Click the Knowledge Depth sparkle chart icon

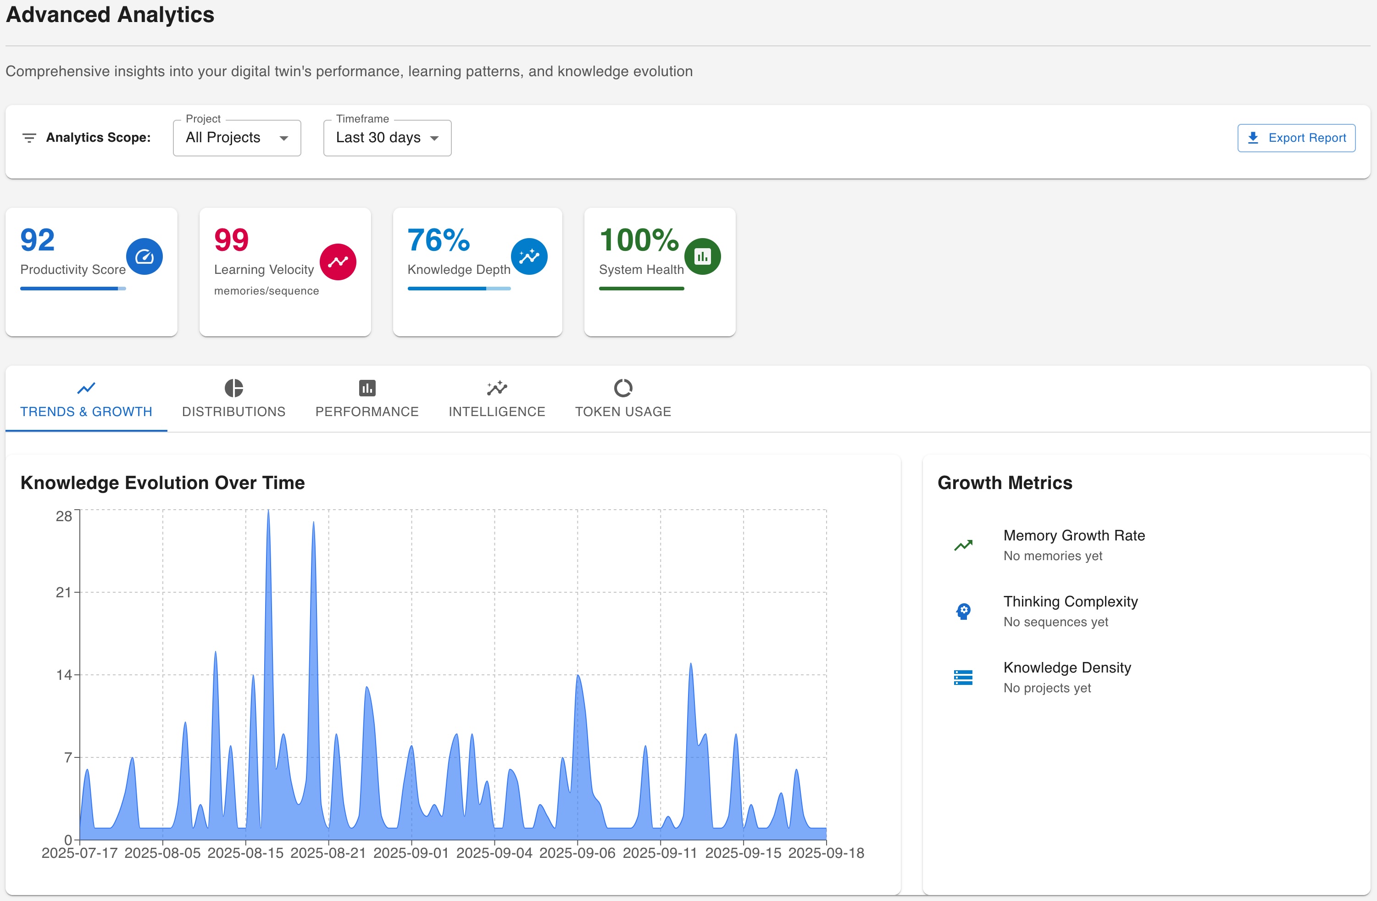(529, 256)
